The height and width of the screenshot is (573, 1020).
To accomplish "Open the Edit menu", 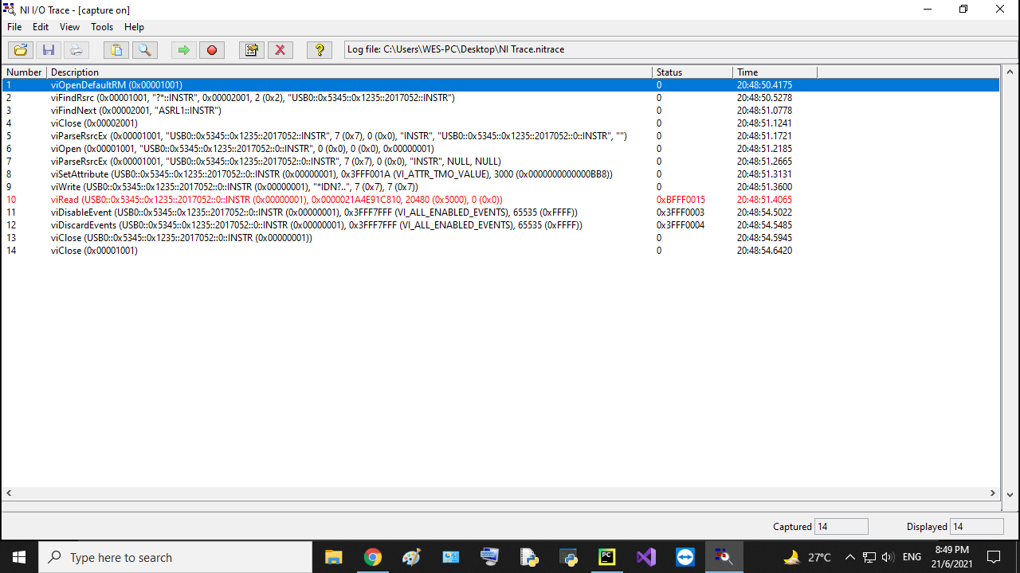I will (41, 27).
